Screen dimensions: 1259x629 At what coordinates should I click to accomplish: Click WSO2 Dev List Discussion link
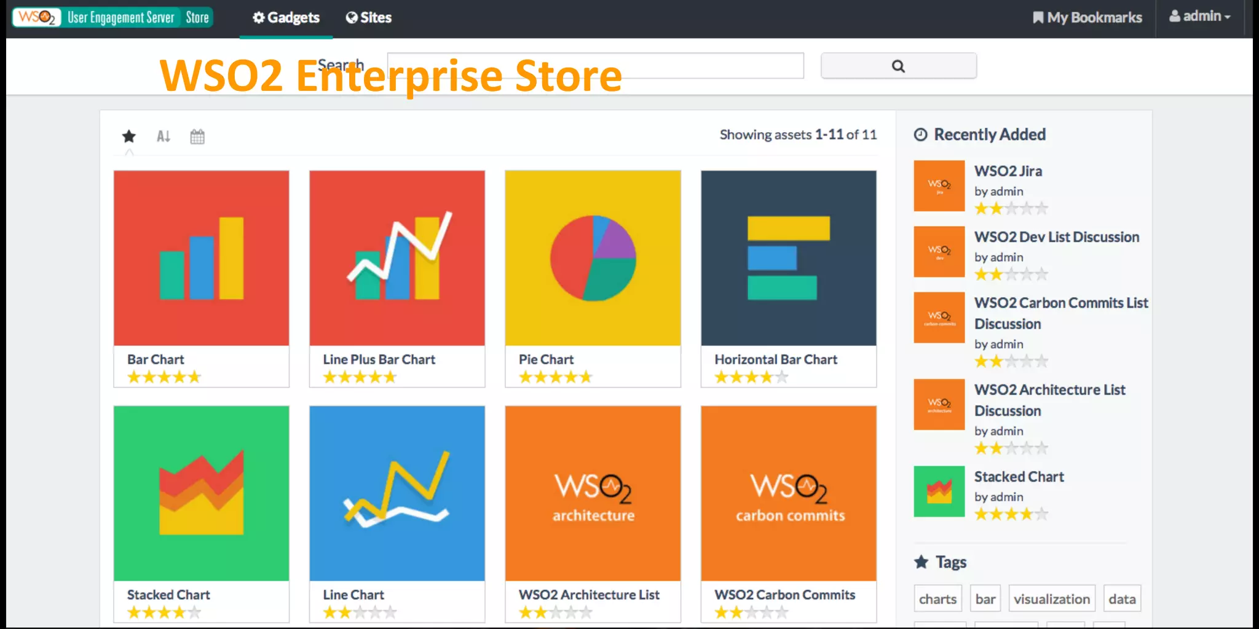click(x=1057, y=237)
